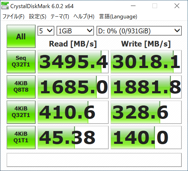Click the 4KiB Q8T8 write value 1881.8
Image resolution: width=188 pixels, height=171 pixels.
click(x=146, y=87)
